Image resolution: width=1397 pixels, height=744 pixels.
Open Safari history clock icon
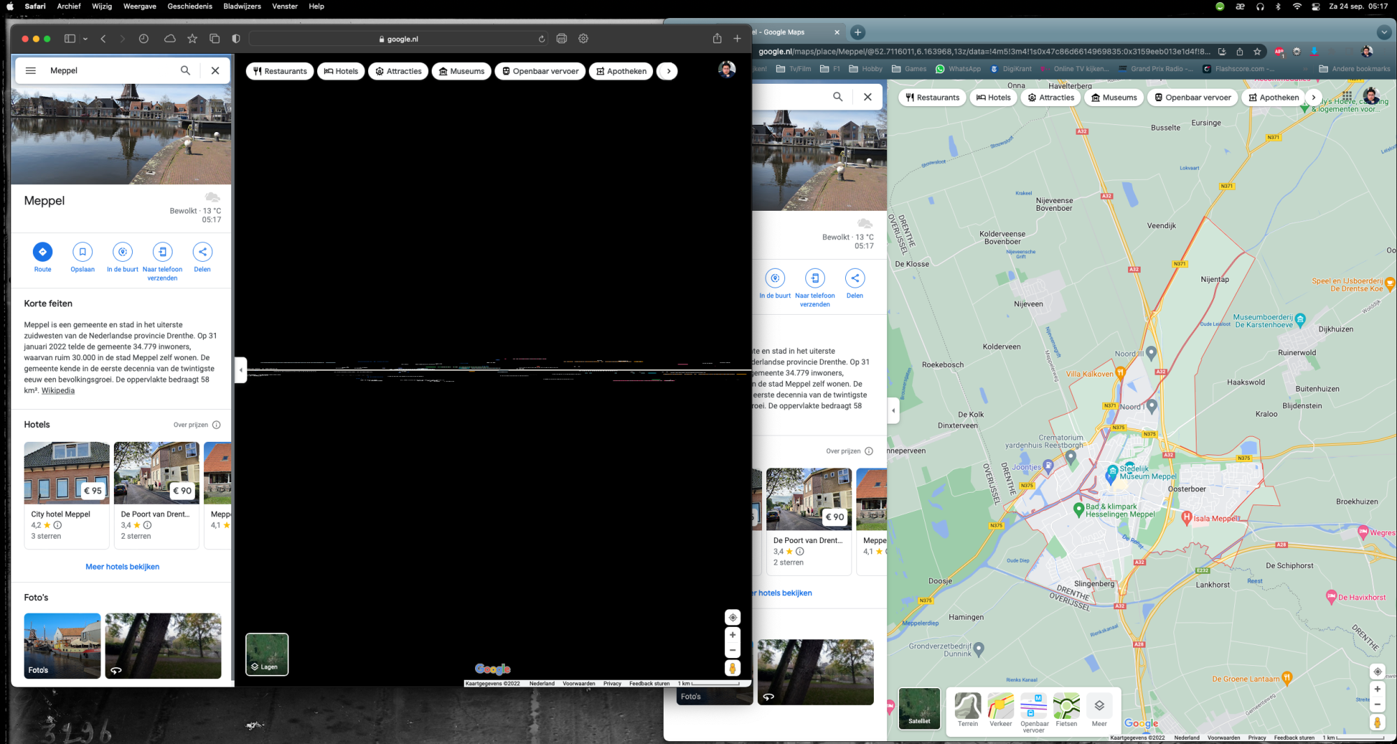(x=144, y=39)
